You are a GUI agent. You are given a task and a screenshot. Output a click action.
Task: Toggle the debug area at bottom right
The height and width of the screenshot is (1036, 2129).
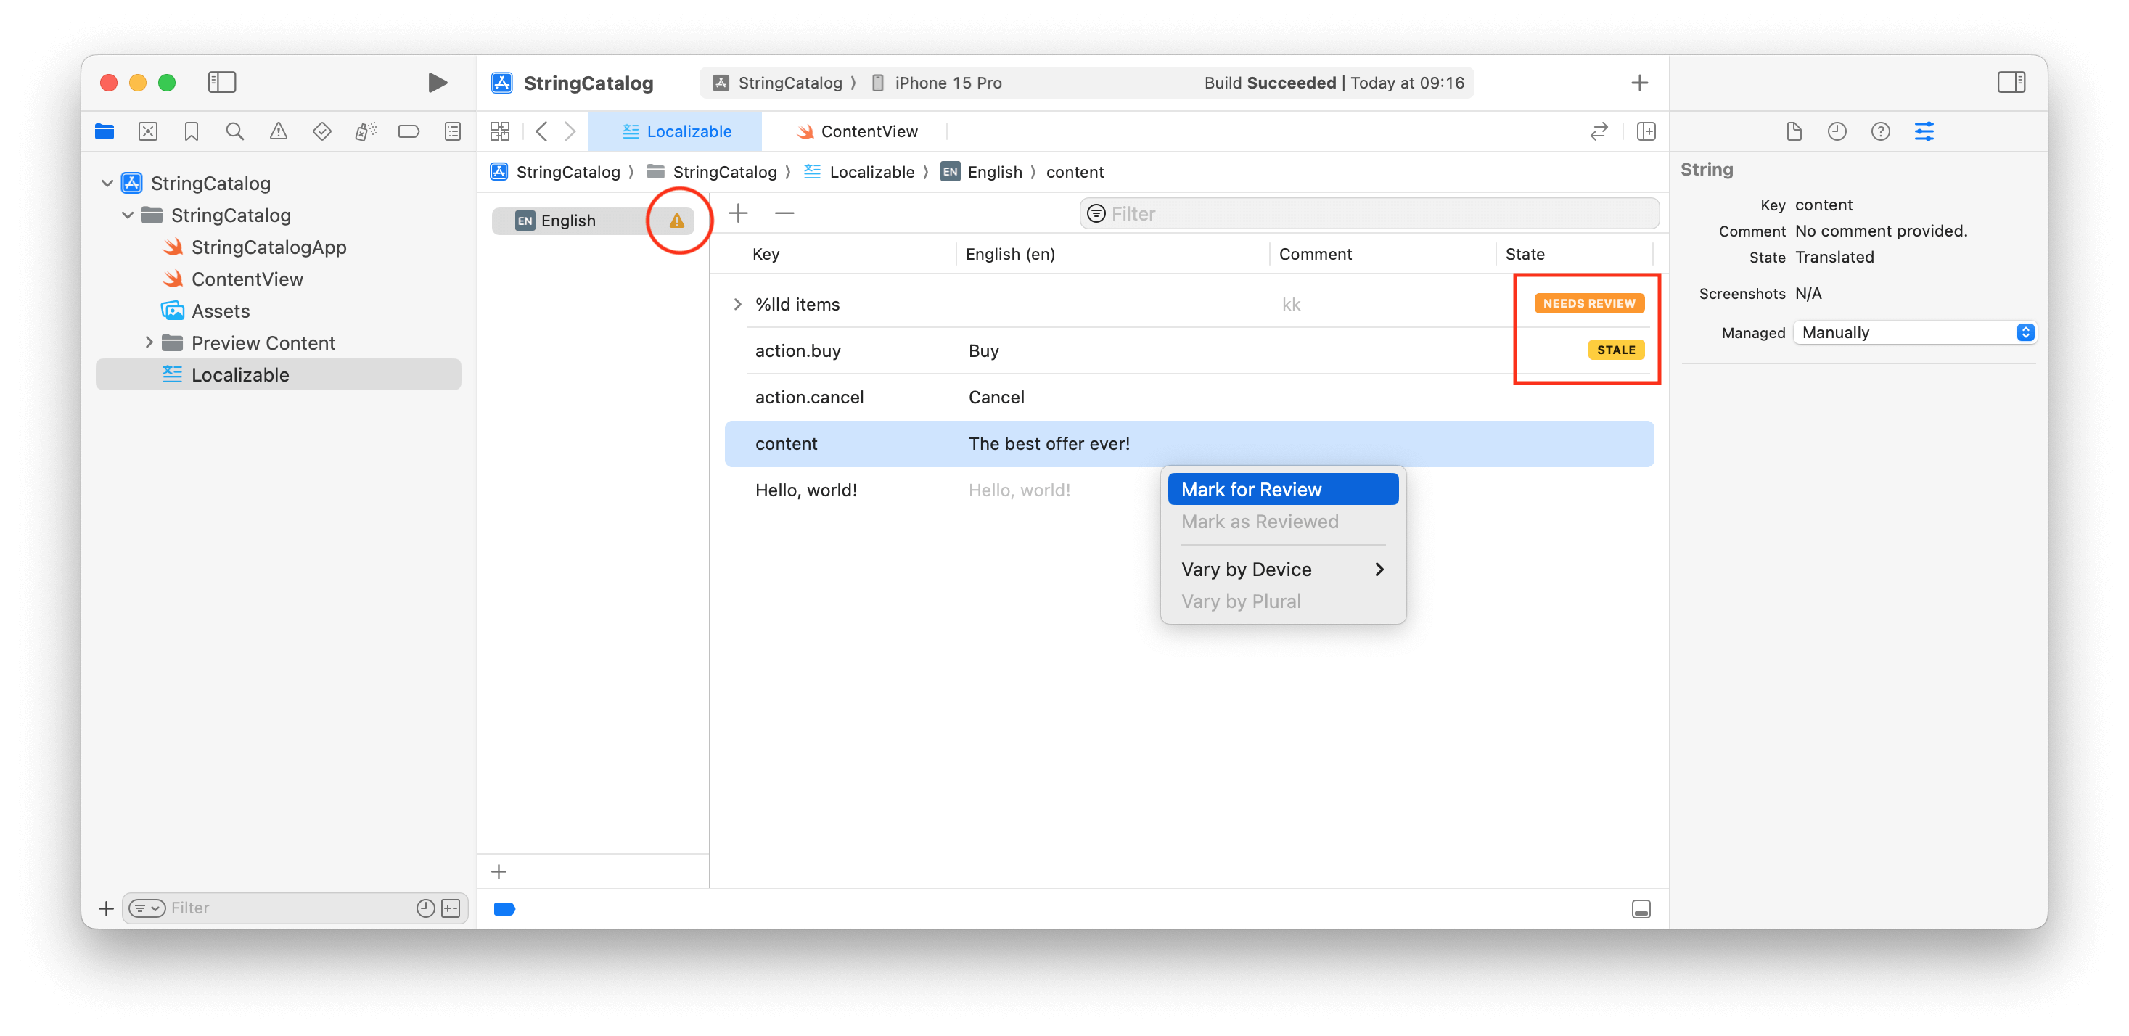pos(1641,909)
